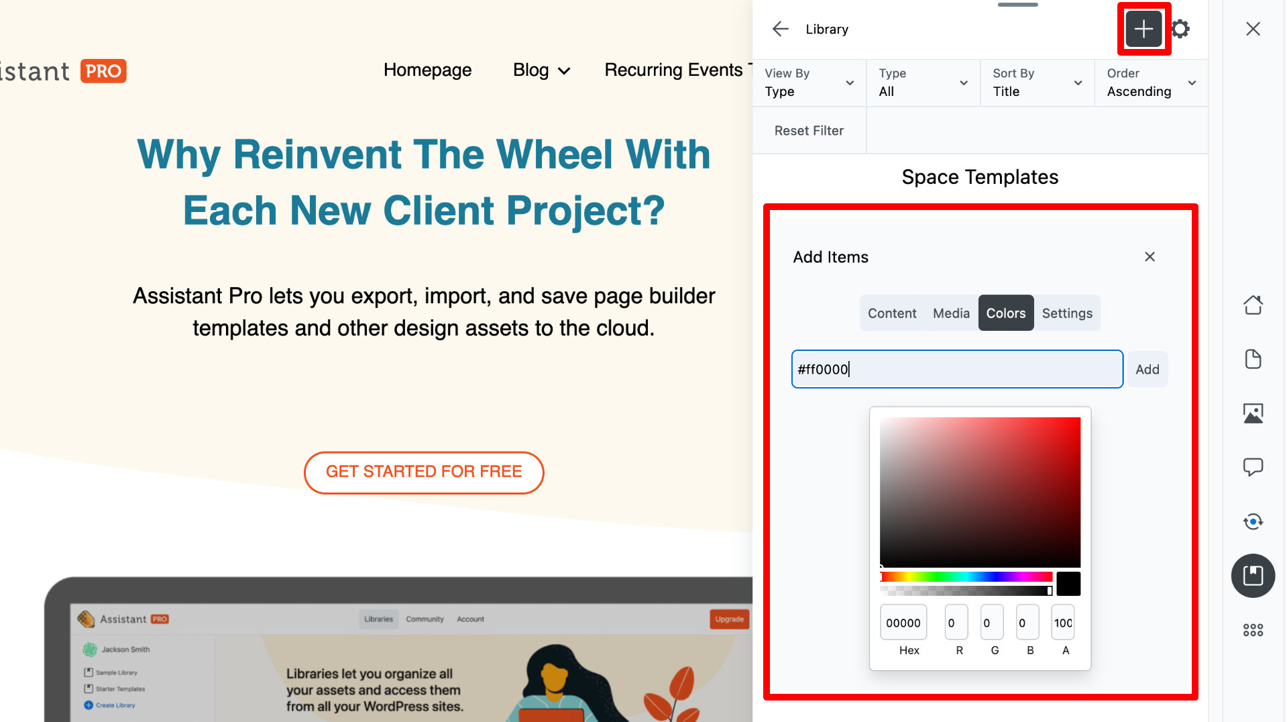Open the more apps grid icon

tap(1253, 629)
